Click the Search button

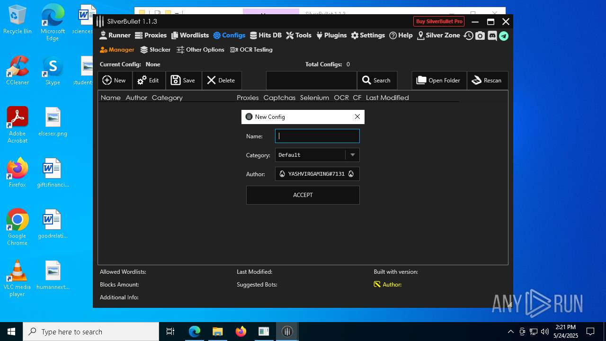377,81
